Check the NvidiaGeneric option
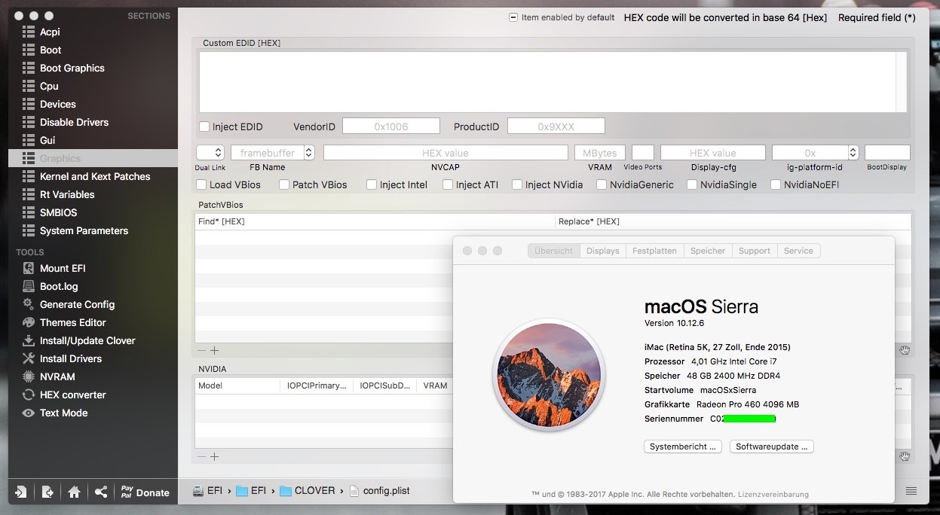The width and height of the screenshot is (940, 515). click(602, 184)
